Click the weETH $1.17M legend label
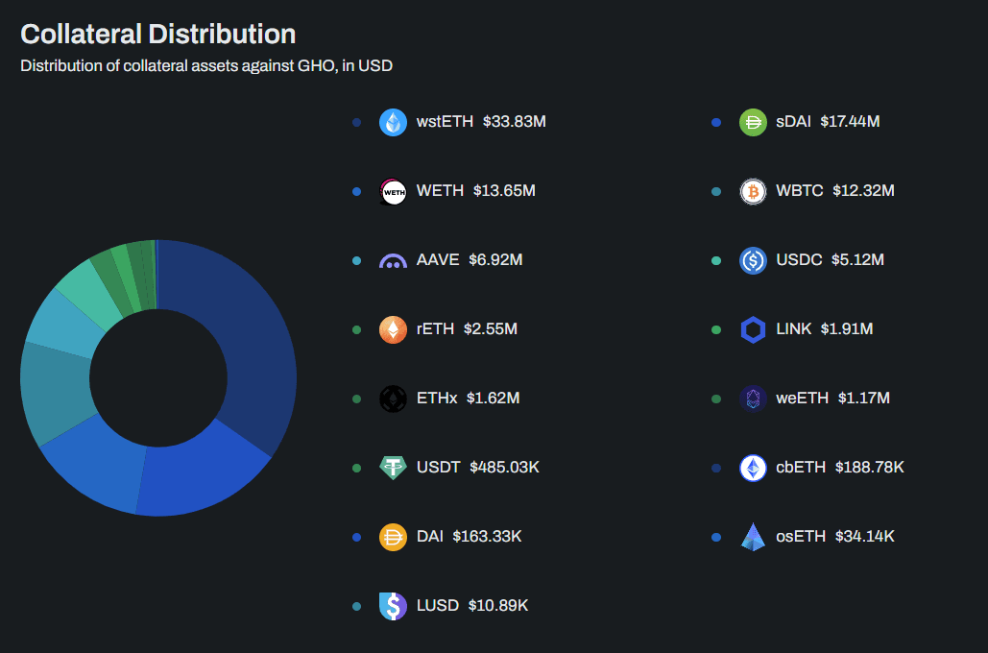Image resolution: width=988 pixels, height=653 pixels. (832, 399)
